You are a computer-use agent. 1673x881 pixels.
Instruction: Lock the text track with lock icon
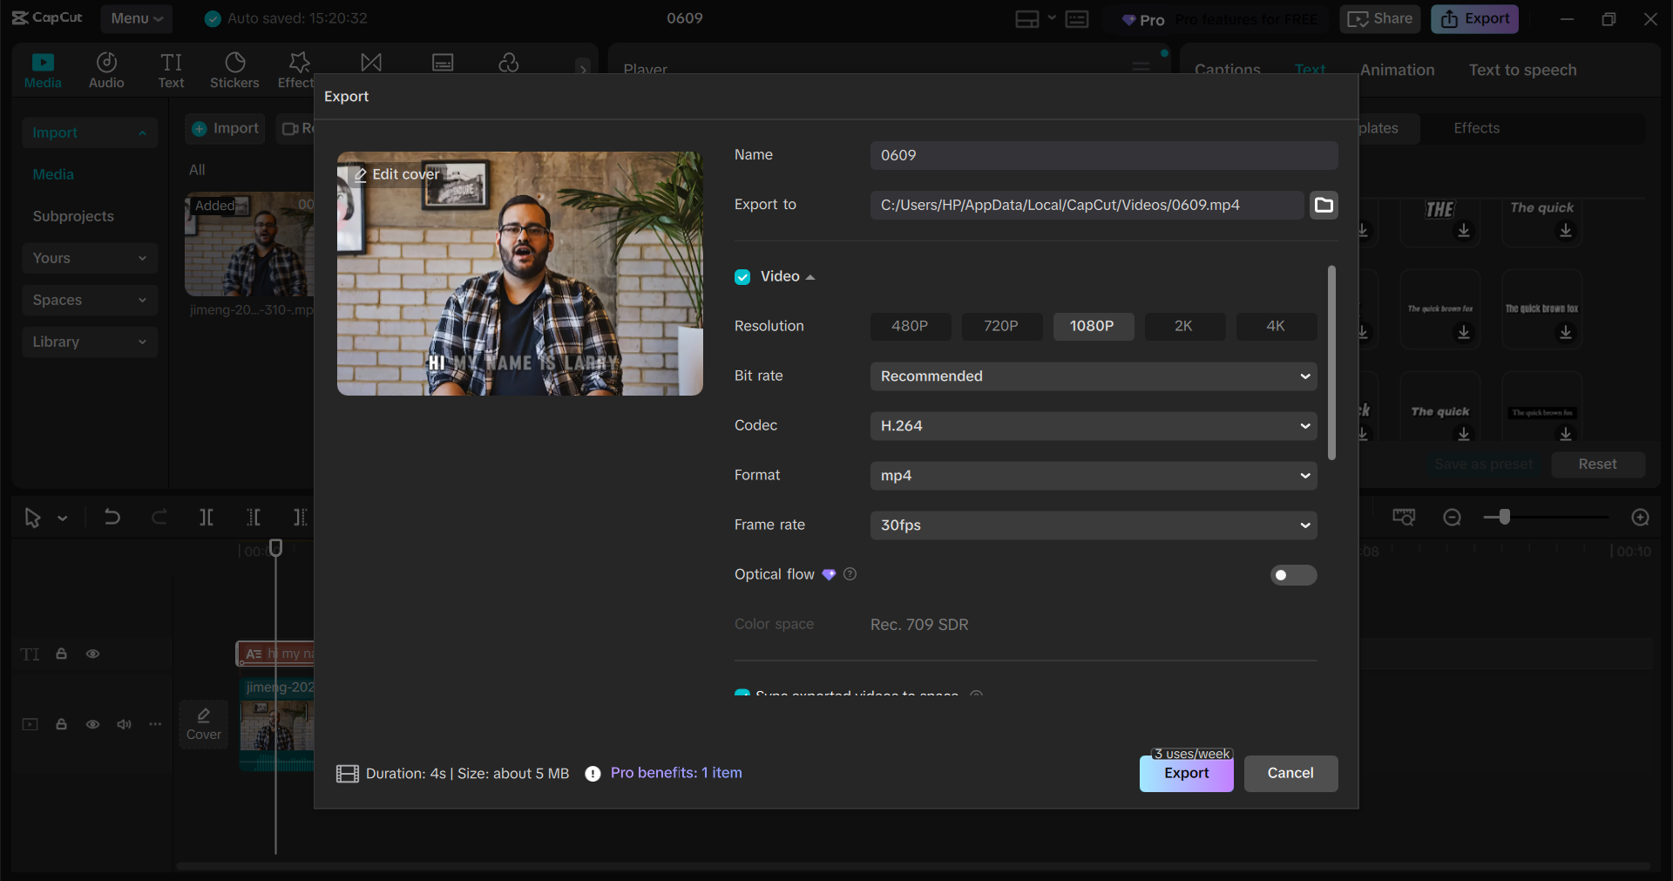click(x=62, y=654)
